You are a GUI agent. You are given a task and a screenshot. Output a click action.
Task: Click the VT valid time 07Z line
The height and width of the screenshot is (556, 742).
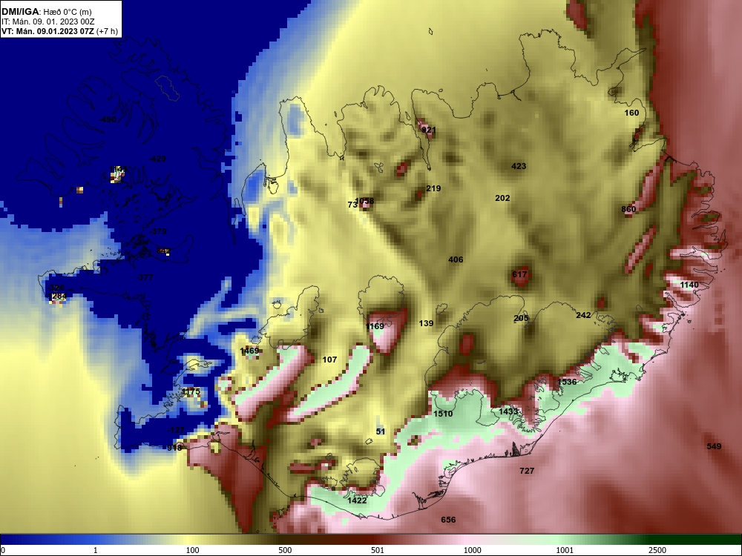(59, 31)
